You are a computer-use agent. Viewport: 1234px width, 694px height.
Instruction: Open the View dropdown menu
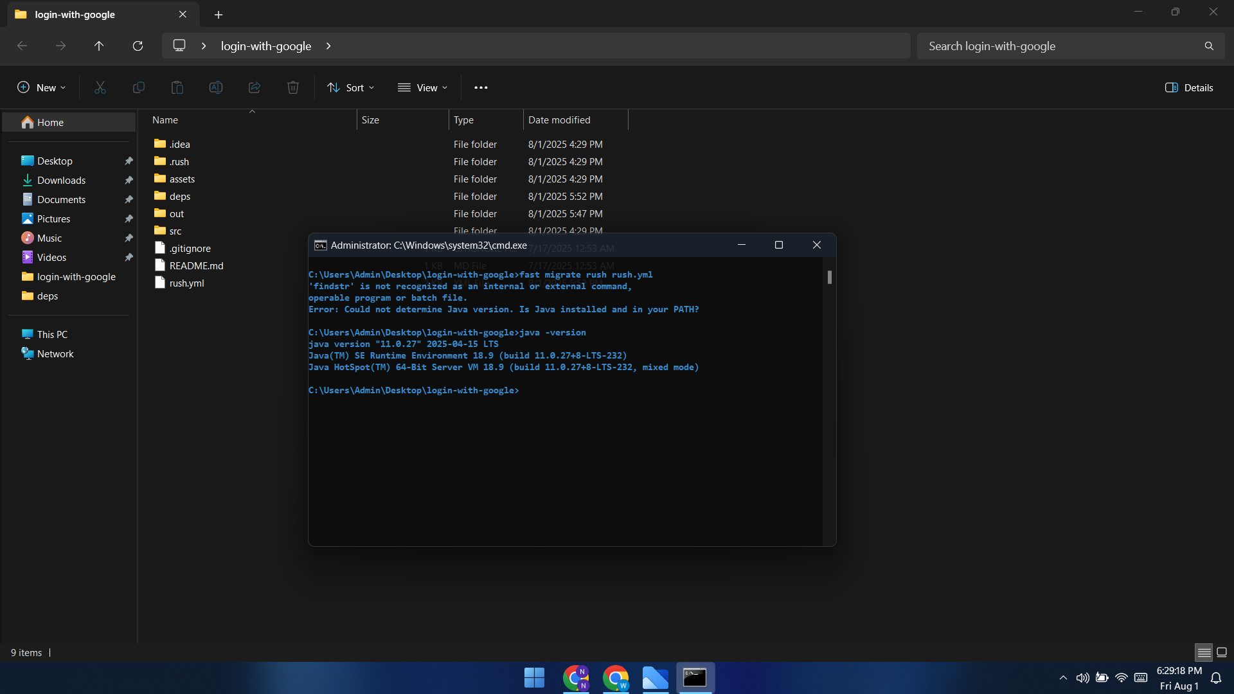pyautogui.click(x=423, y=87)
